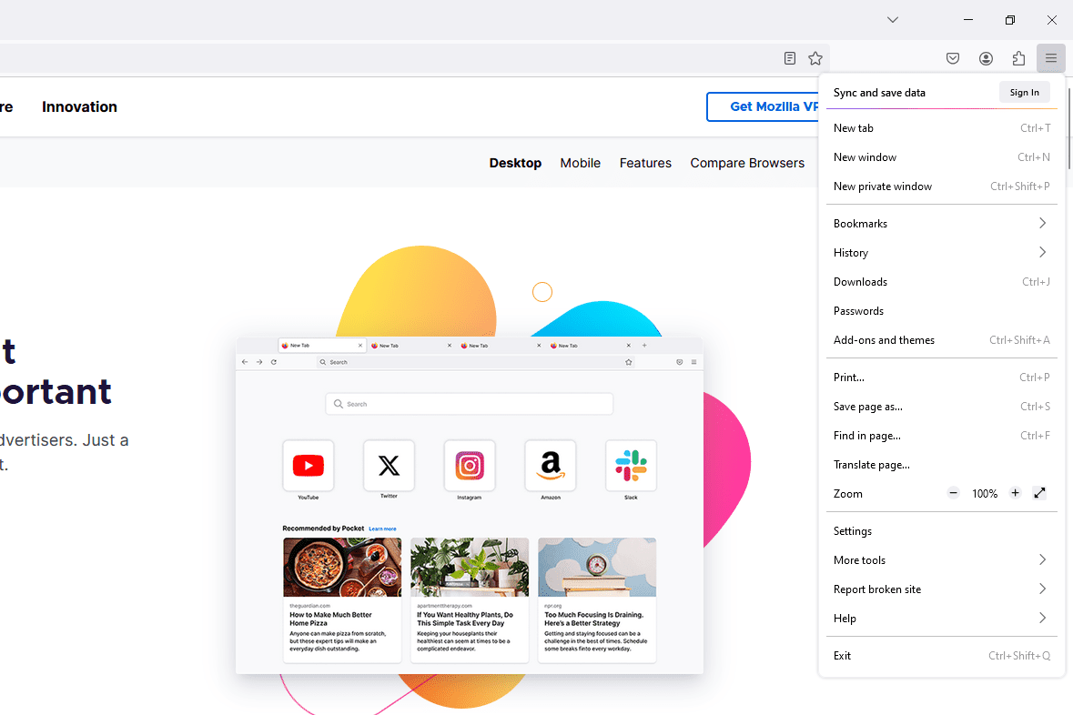Click the Amazon tile in illustration
The width and height of the screenshot is (1073, 715).
point(551,465)
